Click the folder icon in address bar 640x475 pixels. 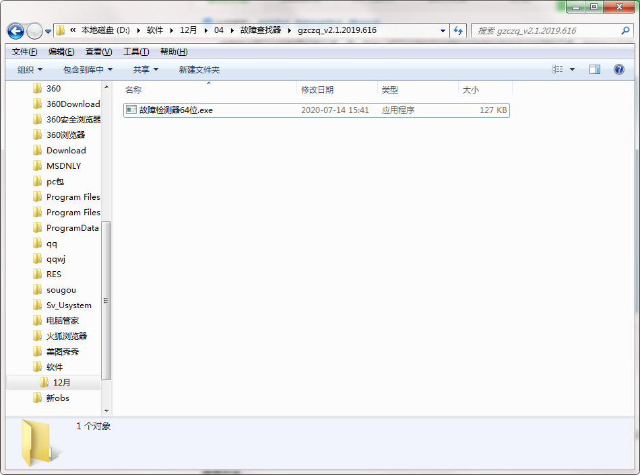click(x=61, y=30)
